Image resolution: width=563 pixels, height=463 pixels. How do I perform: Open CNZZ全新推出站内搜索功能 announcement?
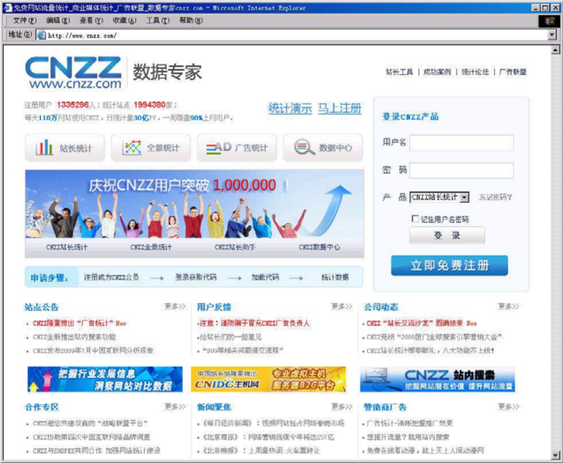click(x=74, y=337)
